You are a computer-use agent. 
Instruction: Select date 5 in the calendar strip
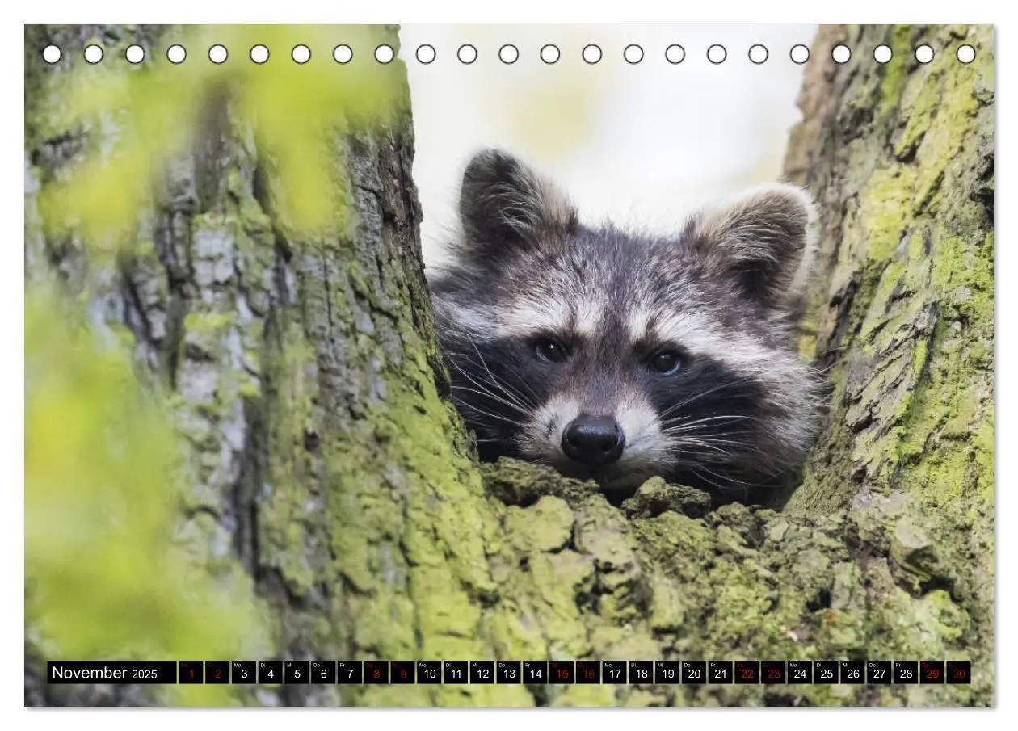pos(297,673)
